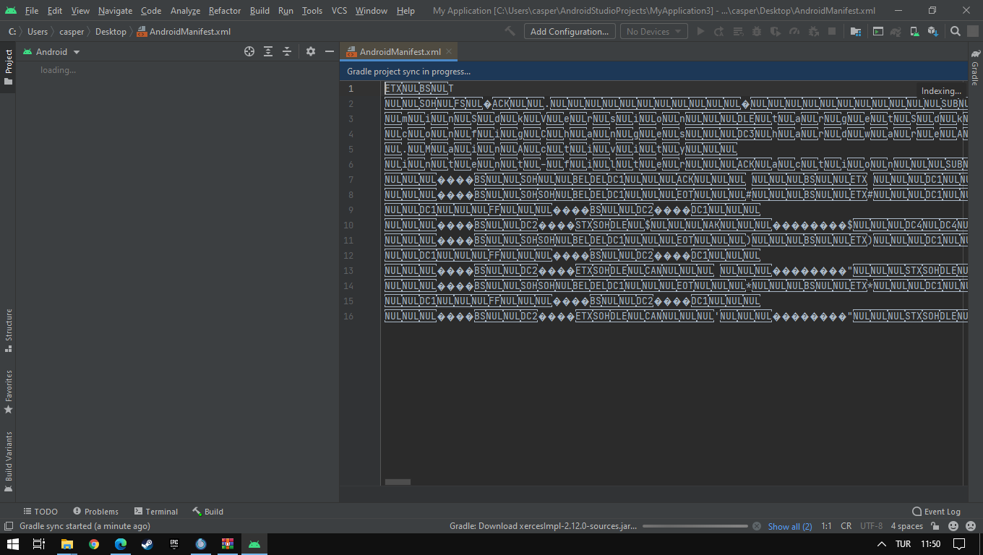Toggle tool window bars button in bottom-left corner

coord(9,526)
